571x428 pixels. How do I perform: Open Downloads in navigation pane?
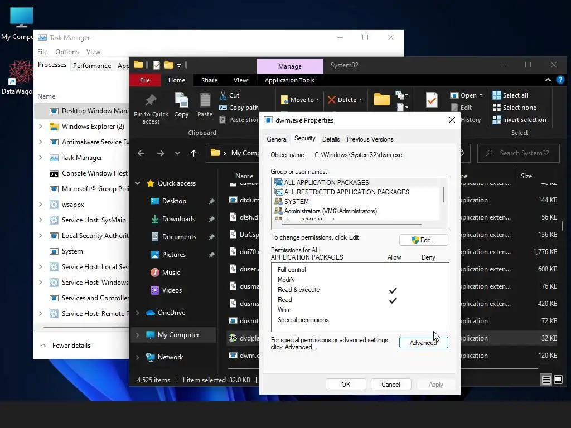click(178, 219)
